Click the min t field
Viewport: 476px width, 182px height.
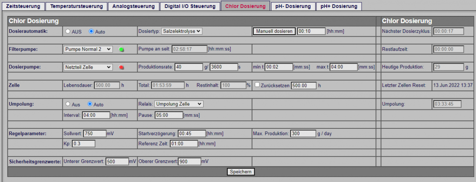279,67
